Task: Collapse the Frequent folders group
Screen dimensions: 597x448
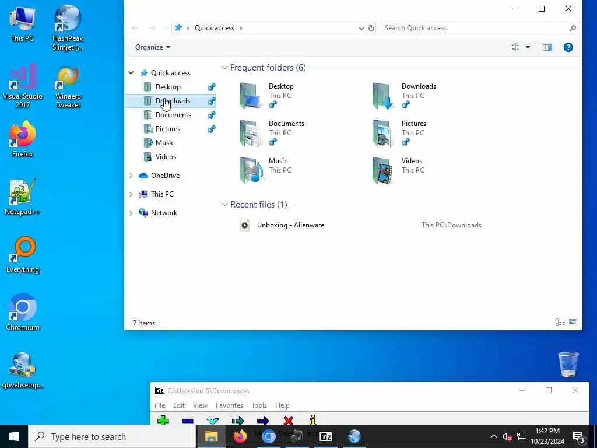Action: point(224,68)
